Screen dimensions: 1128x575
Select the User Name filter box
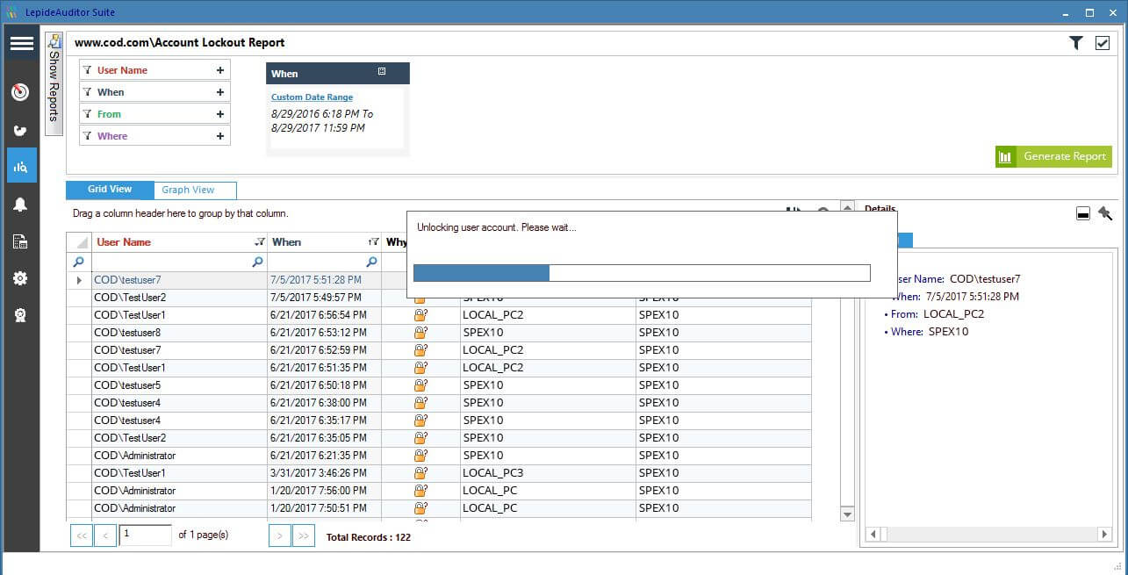154,70
